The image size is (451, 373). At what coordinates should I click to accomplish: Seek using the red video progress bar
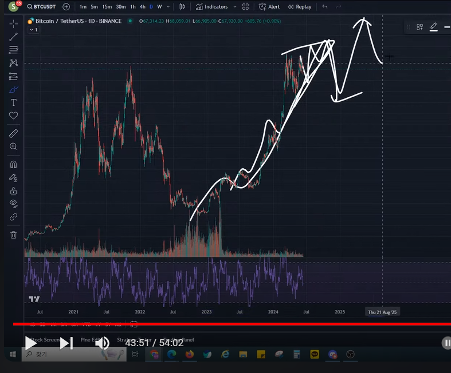click(x=232, y=324)
